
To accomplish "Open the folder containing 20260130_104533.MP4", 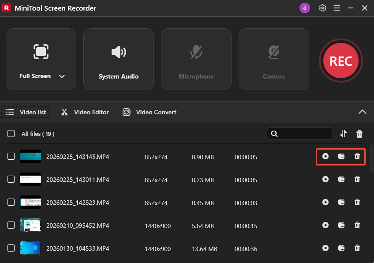I will 341,248.
